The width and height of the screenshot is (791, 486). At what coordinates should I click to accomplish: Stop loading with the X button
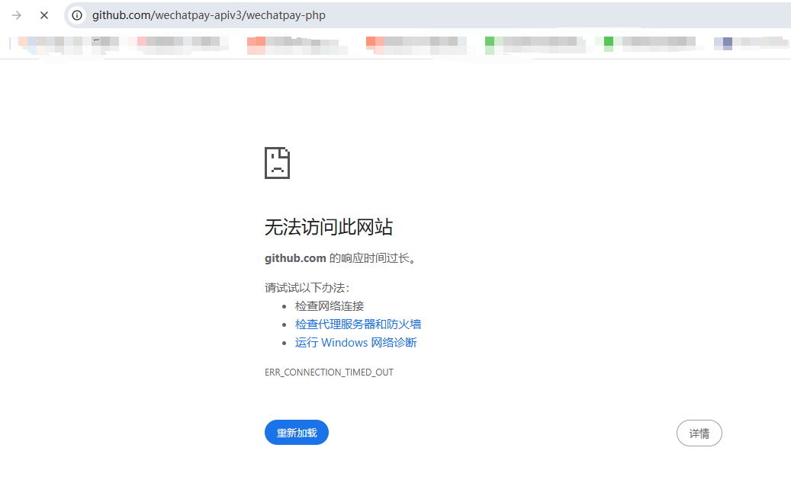[x=44, y=15]
